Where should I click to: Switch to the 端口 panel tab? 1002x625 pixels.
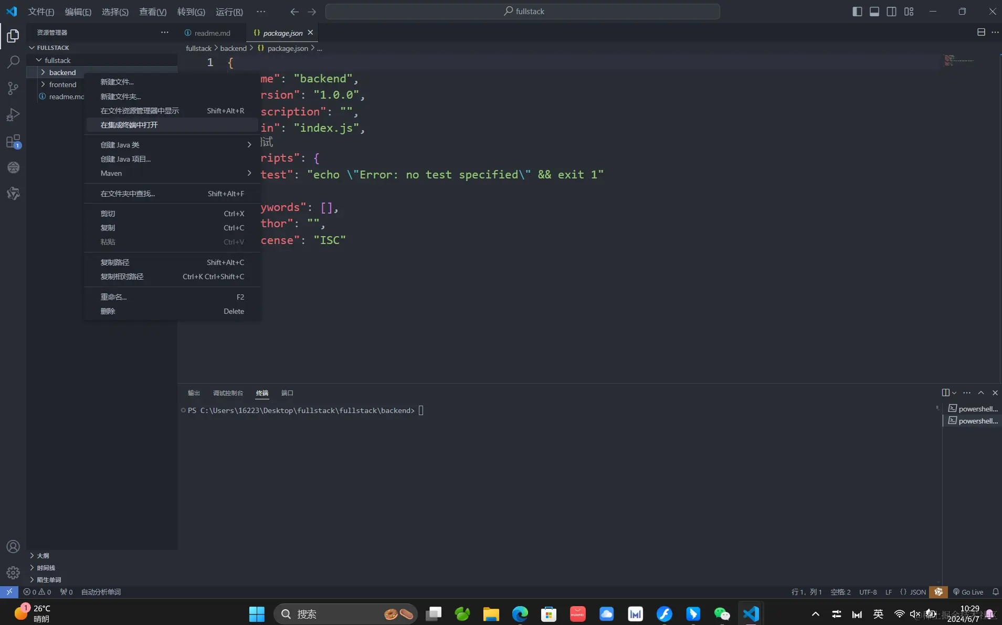pos(287,393)
